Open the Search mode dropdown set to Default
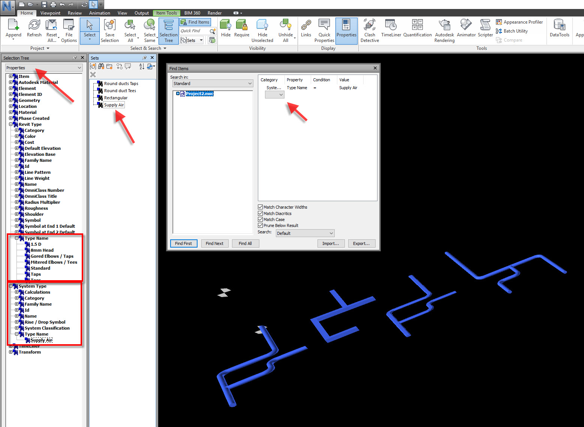Screen dimensions: 584x427 (x=304, y=233)
